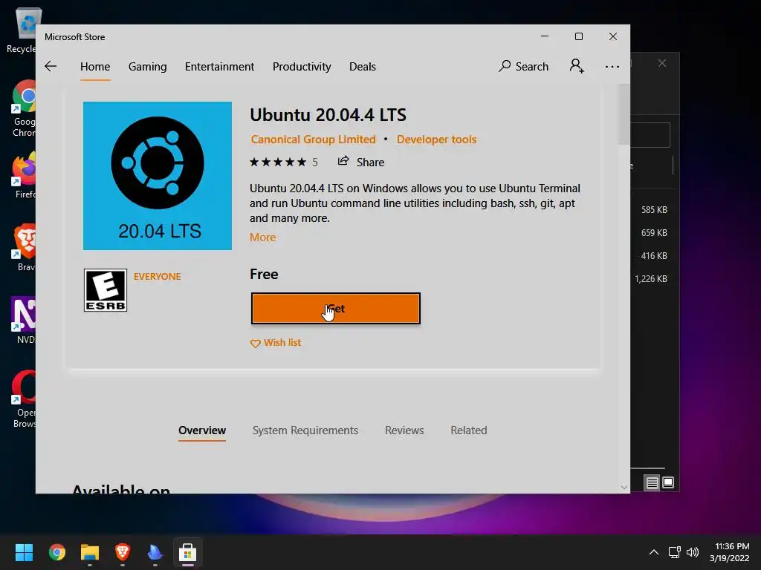Select the 1,226 KB file size entry
This screenshot has height=570, width=761.
[x=651, y=279]
